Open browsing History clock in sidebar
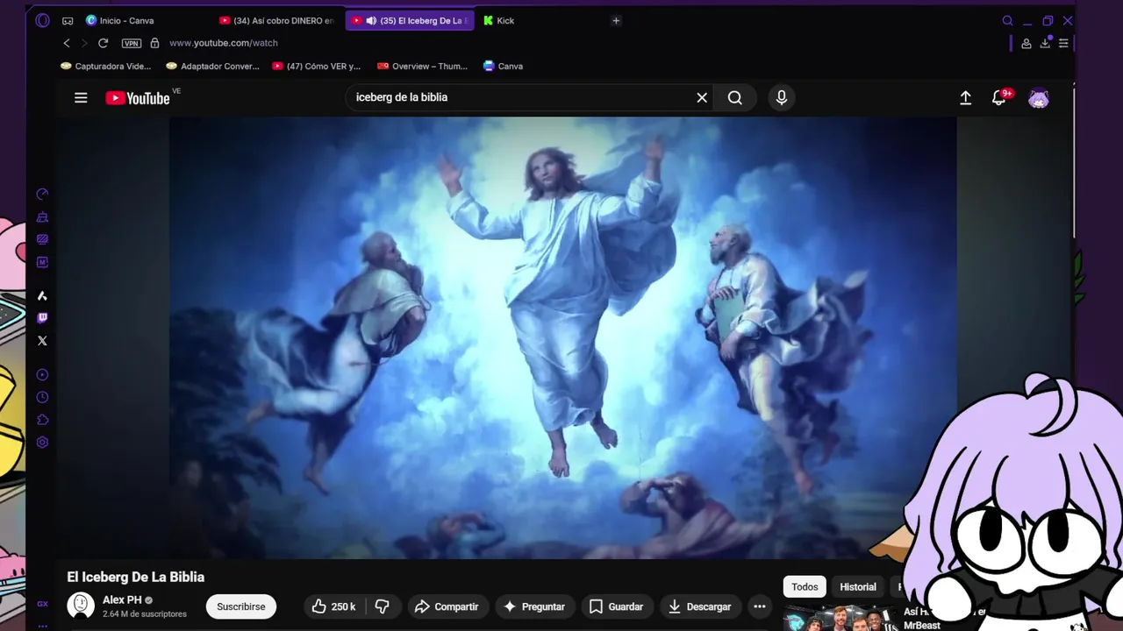This screenshot has width=1123, height=631. (42, 398)
